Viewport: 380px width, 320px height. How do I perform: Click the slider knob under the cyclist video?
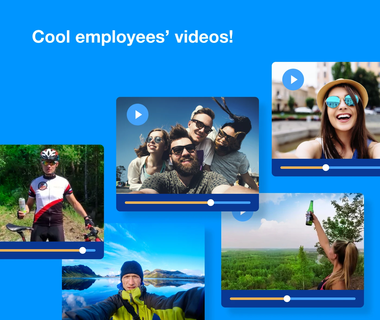click(83, 251)
